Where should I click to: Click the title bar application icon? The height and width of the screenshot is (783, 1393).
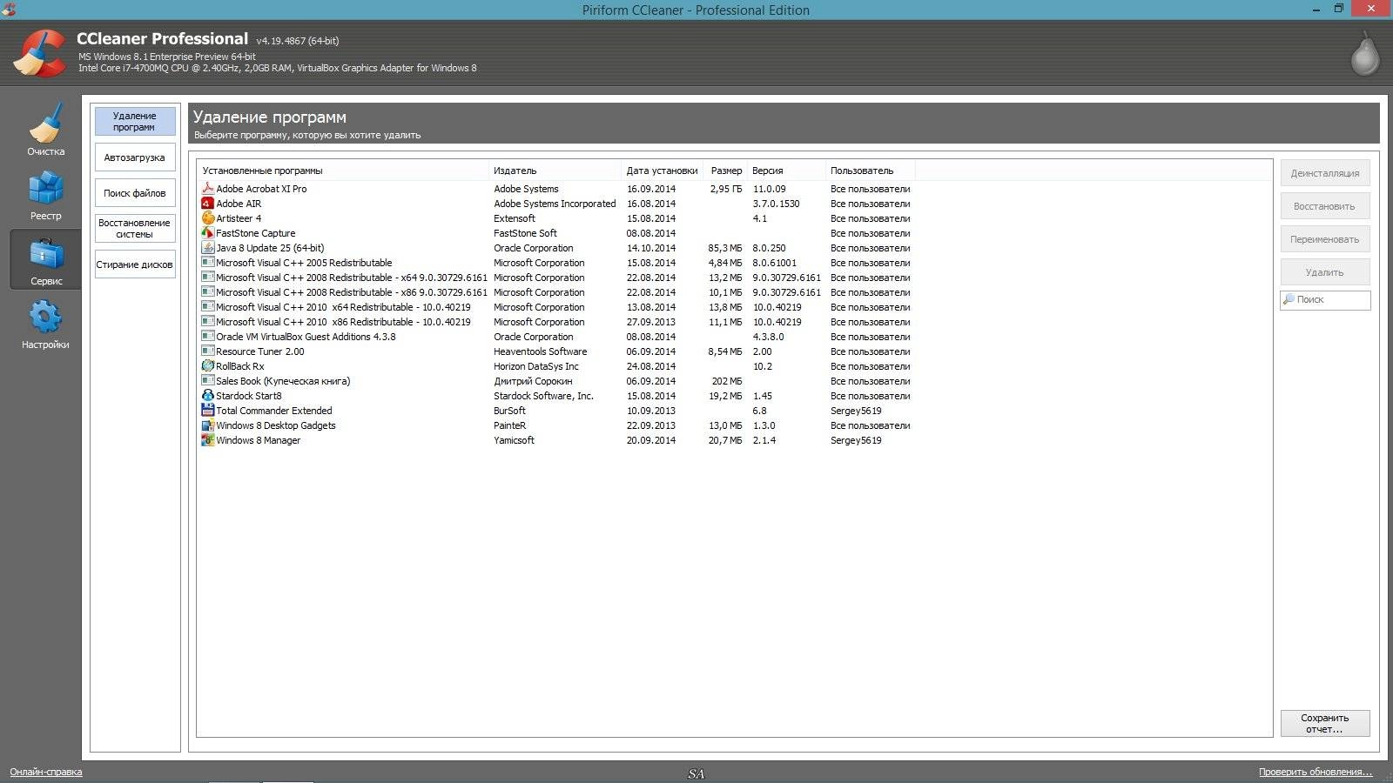9,10
